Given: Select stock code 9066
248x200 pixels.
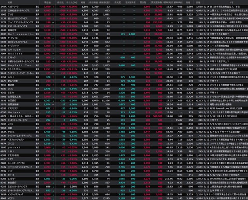Looking at the screenshot, I should 3,128.
